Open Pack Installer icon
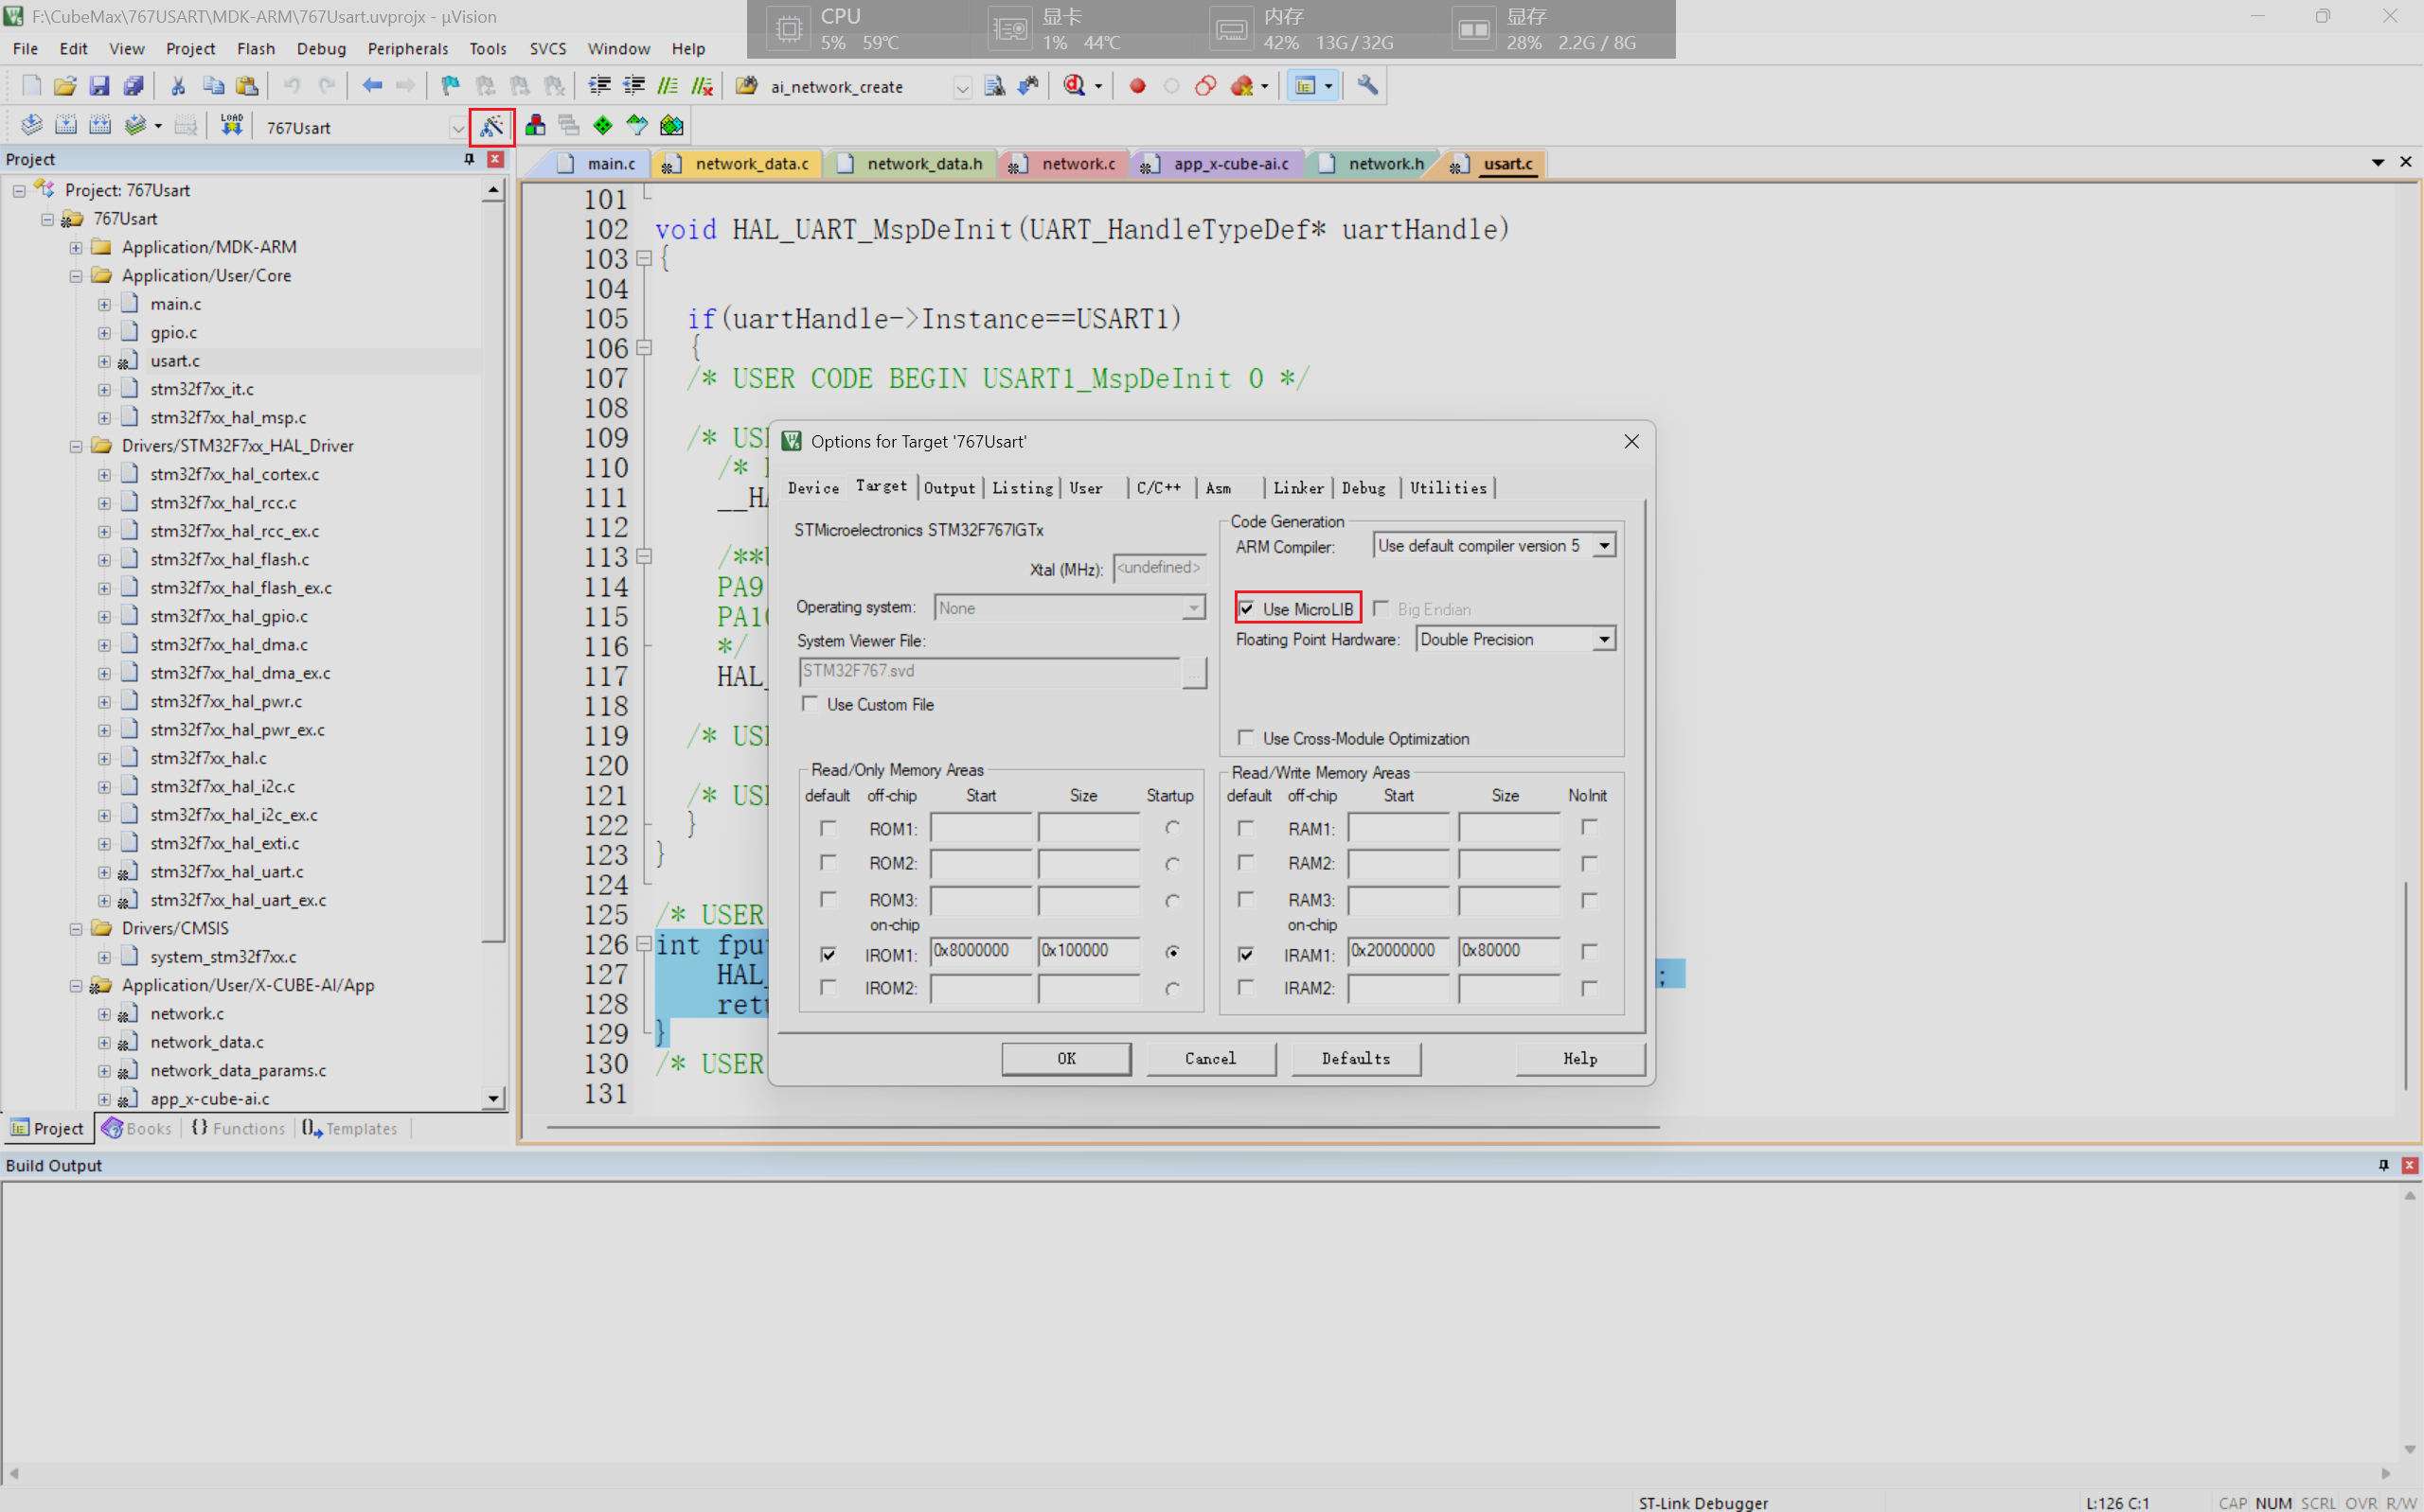 pos(671,126)
